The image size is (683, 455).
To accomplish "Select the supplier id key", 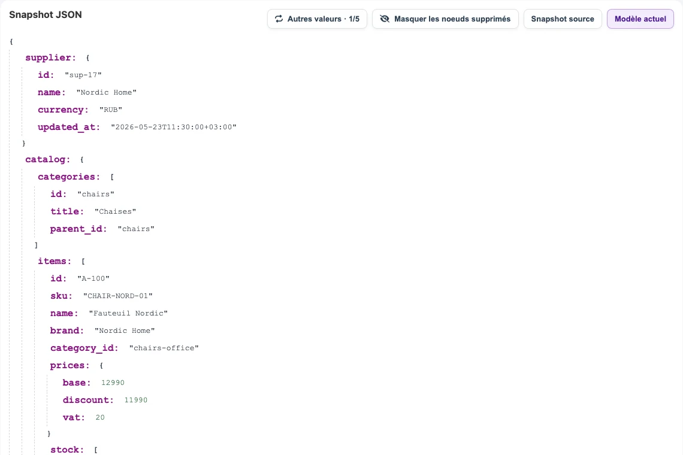I will click(46, 75).
